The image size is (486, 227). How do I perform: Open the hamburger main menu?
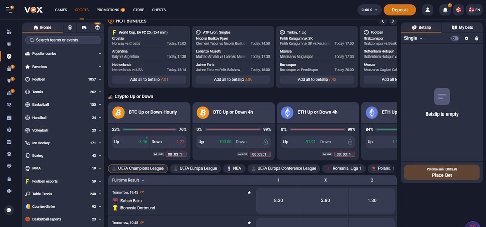click(x=9, y=10)
